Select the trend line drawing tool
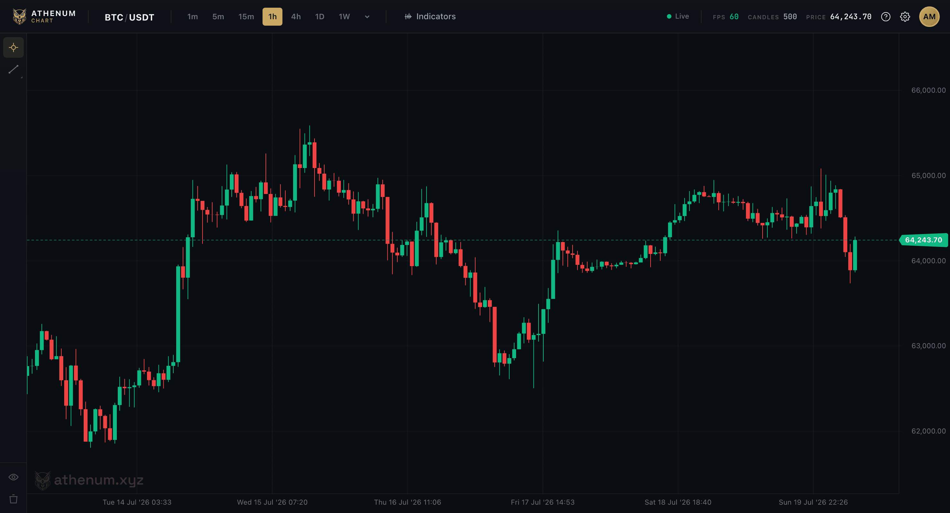 click(x=14, y=69)
